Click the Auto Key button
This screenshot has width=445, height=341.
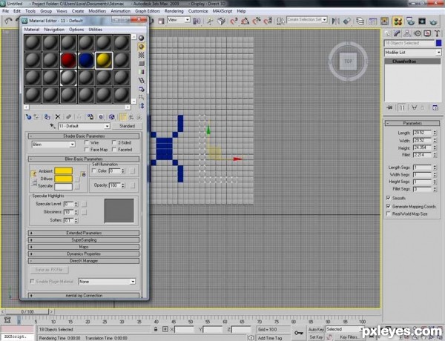click(316, 329)
